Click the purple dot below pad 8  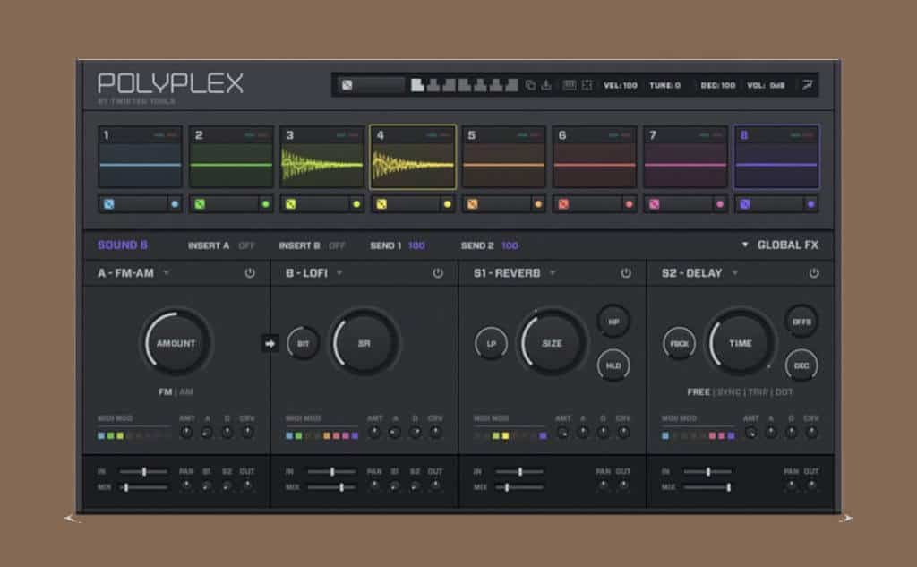pyautogui.click(x=810, y=204)
